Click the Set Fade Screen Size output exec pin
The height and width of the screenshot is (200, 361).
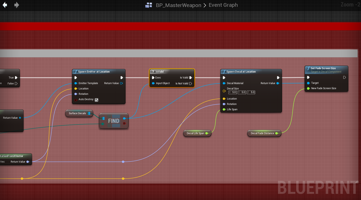tap(344, 77)
